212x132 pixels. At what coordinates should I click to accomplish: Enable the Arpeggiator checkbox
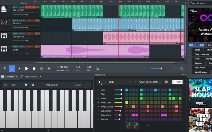pos(43,85)
